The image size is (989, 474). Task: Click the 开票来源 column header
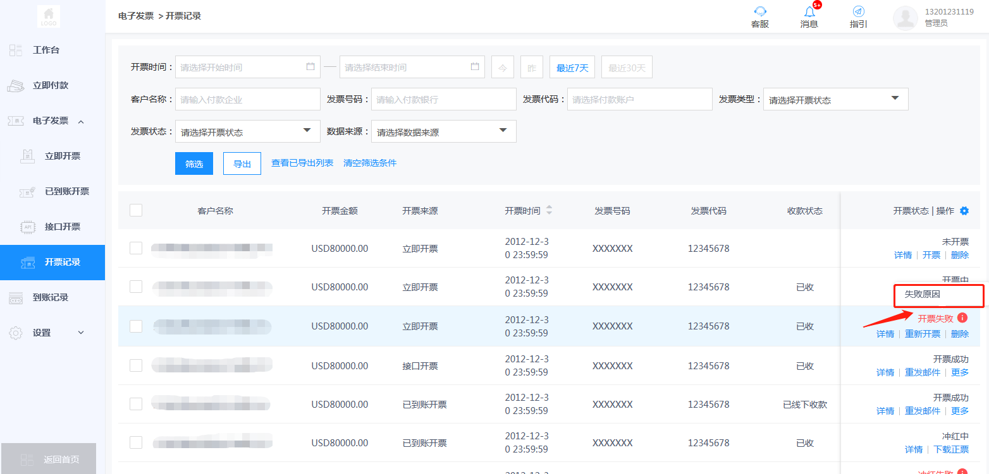click(420, 211)
